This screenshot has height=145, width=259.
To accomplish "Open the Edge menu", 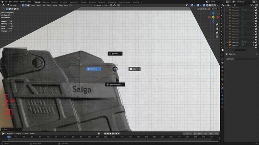I will click(x=61, y=5).
